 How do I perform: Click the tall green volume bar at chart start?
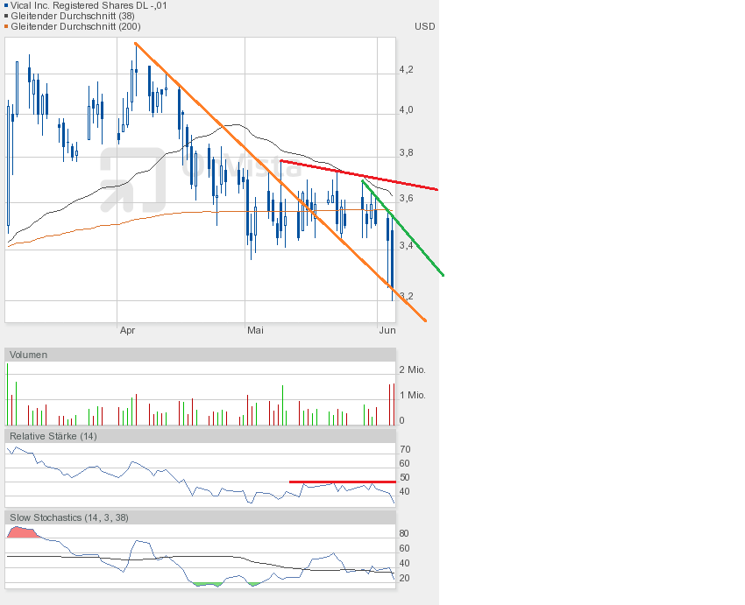[x=8, y=394]
